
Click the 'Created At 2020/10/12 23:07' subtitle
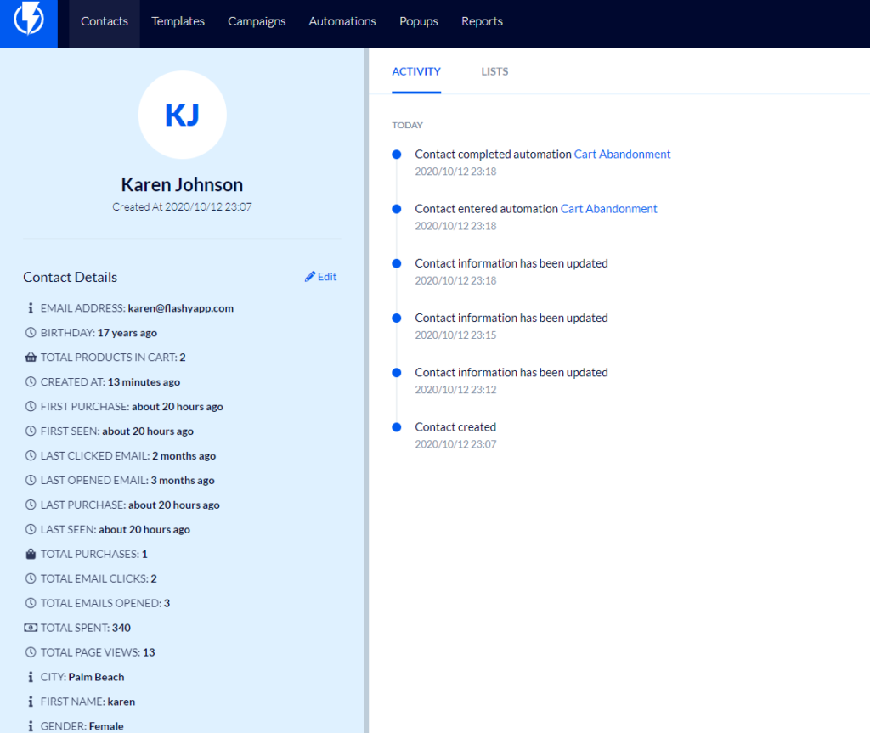[x=182, y=207]
